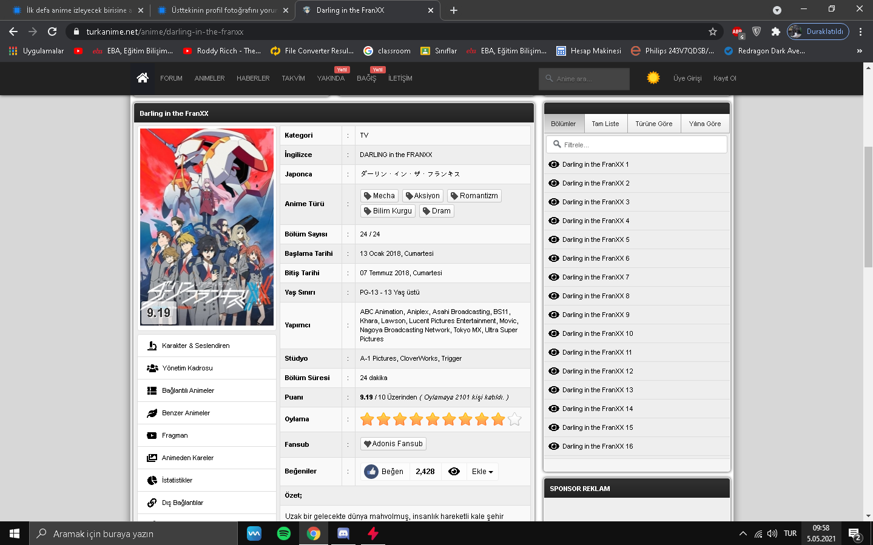The image size is (873, 545).
Task: Click the Bilim Kurgu genre tag
Action: (x=388, y=211)
